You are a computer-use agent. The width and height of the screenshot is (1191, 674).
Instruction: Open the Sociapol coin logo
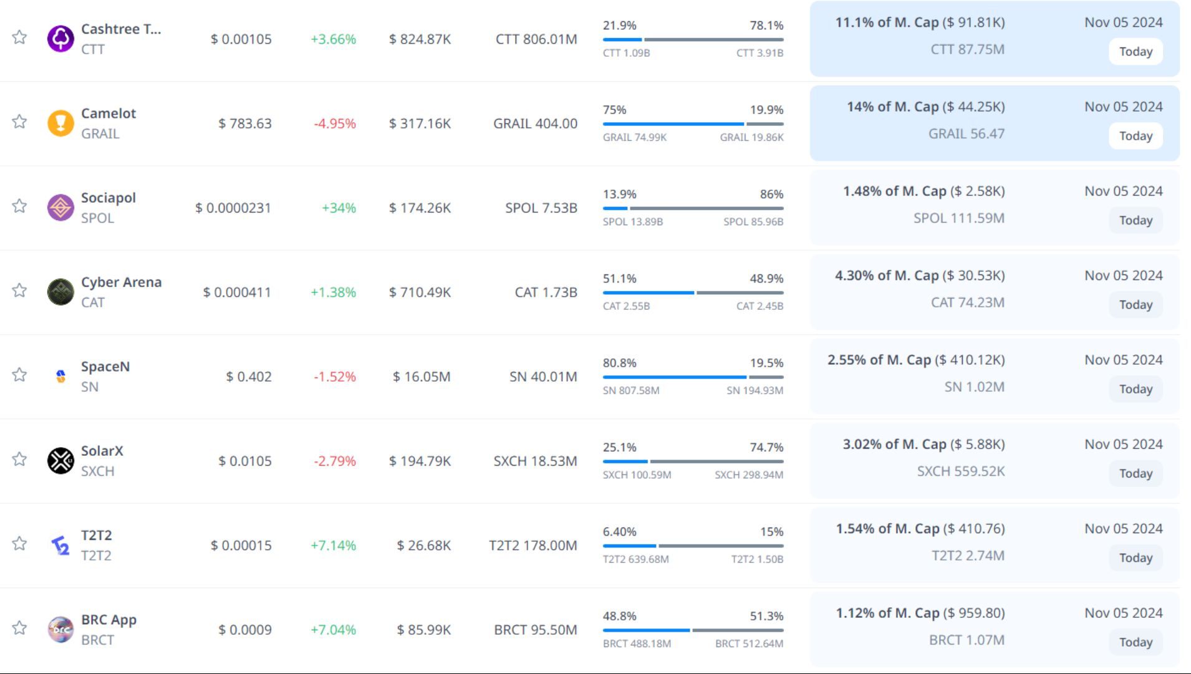(x=60, y=208)
